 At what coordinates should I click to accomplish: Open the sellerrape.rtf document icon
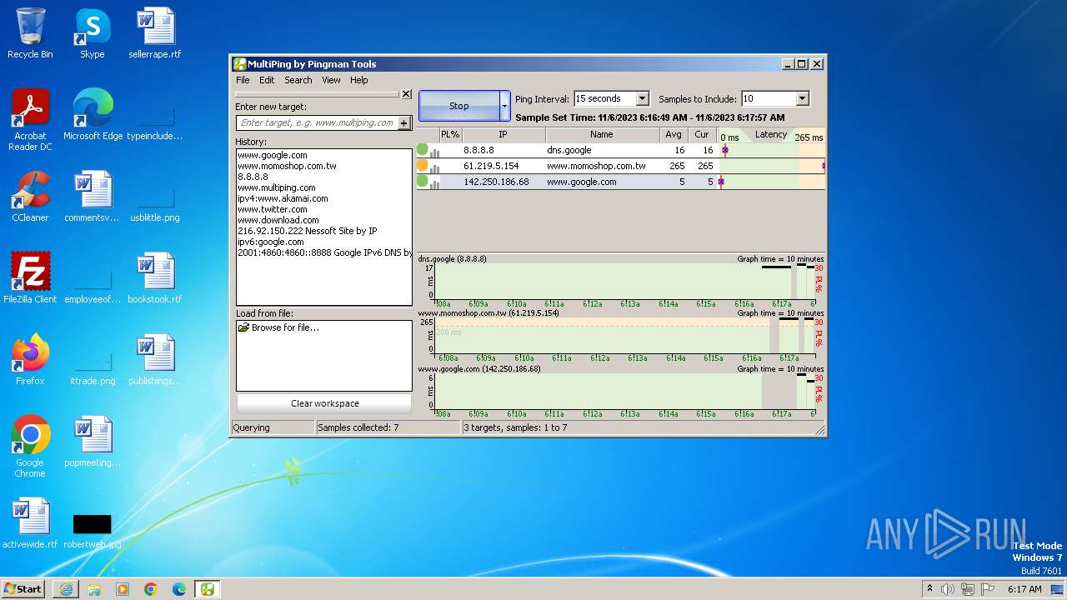tap(155, 33)
